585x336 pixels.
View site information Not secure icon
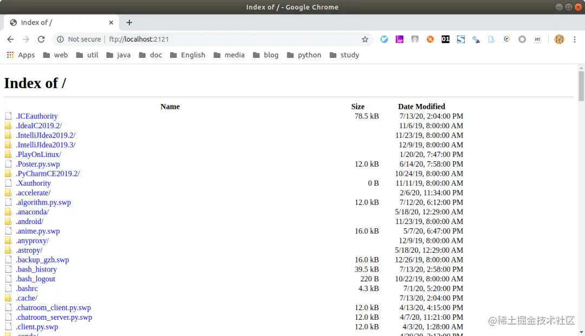coord(60,39)
